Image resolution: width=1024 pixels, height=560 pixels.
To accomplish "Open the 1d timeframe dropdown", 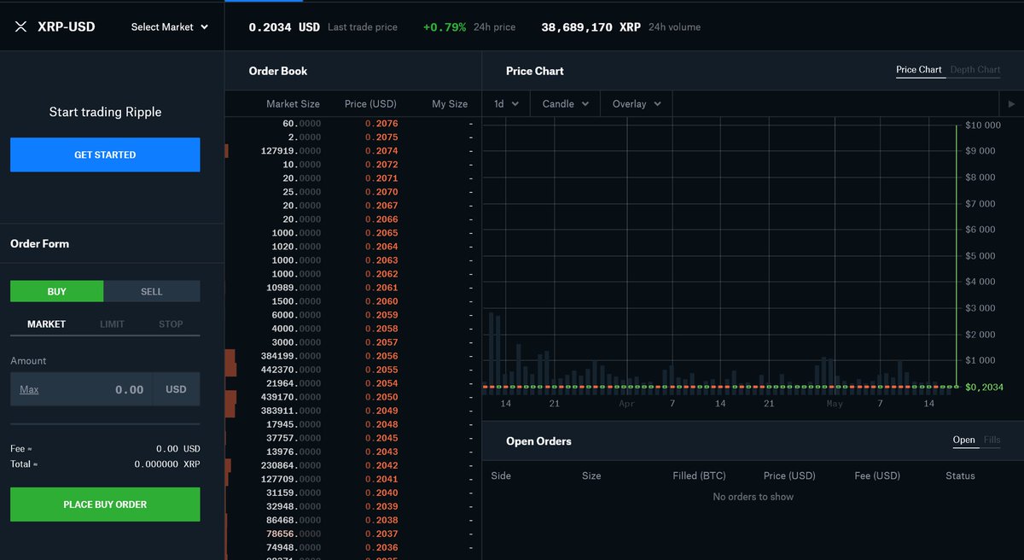I will (x=506, y=104).
